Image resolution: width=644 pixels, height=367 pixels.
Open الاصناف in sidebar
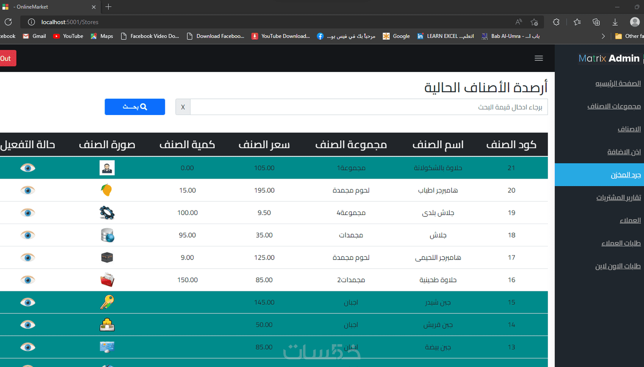[629, 129]
